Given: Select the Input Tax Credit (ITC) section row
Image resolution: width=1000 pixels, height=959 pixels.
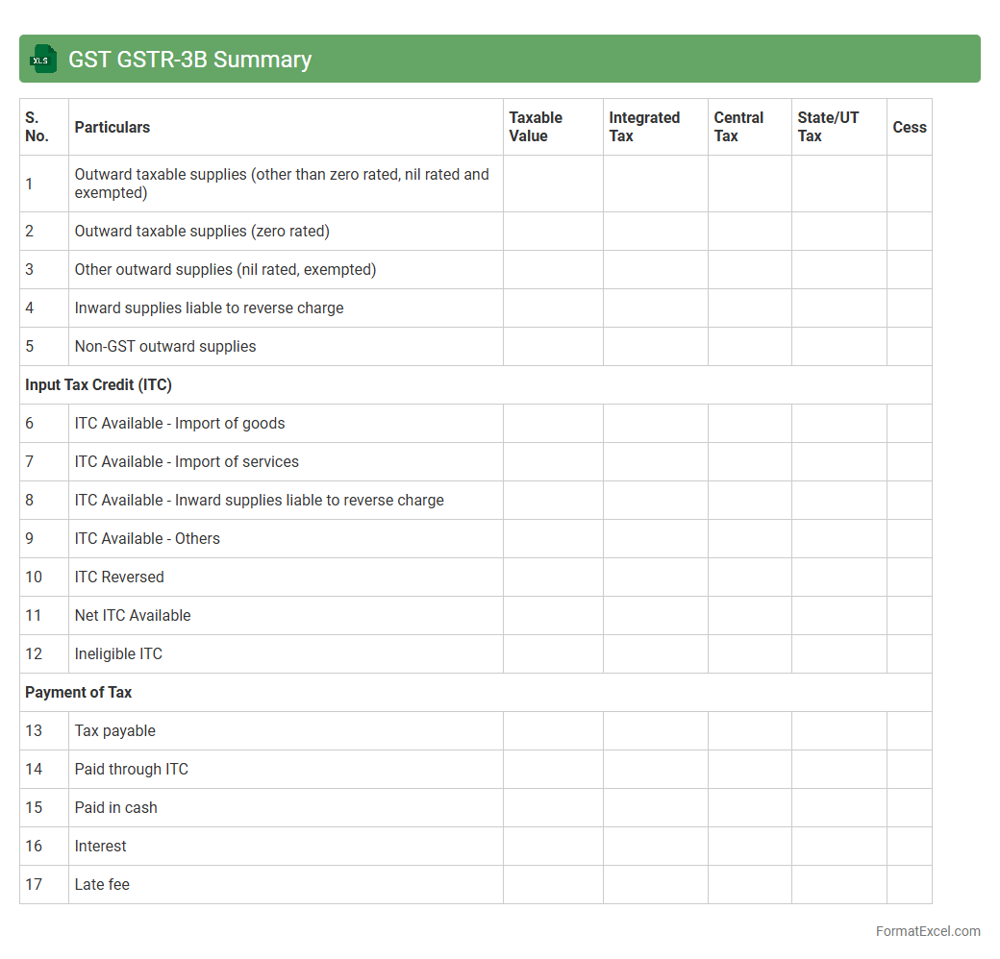Looking at the screenshot, I should point(98,385).
